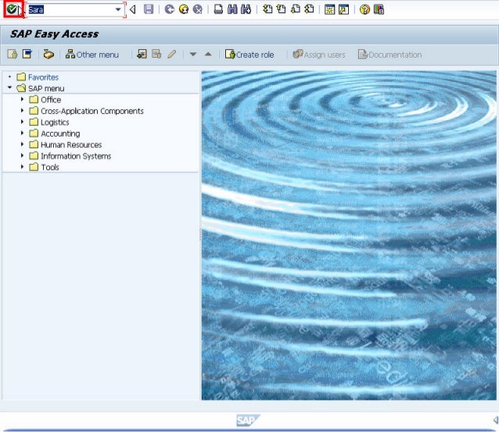Select the Favorites folder label
This screenshot has height=432, width=499.
43,77
